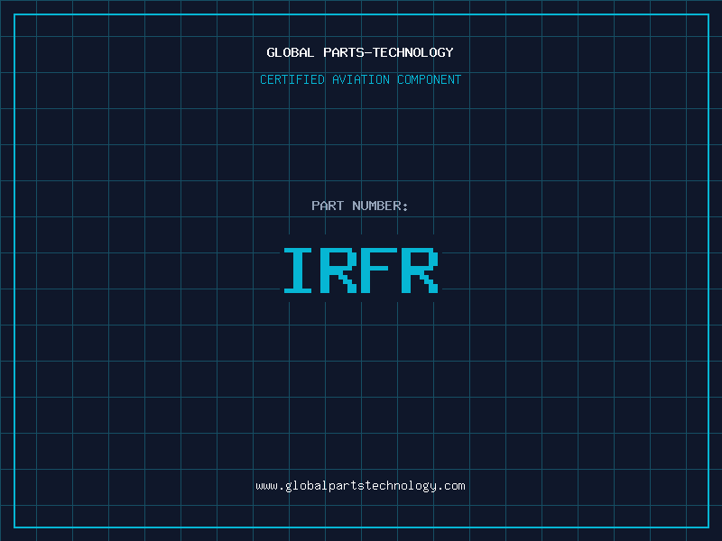
Task: Click the hyphen in PARTS-TECHNOLOGY heading
Action: tap(368, 52)
